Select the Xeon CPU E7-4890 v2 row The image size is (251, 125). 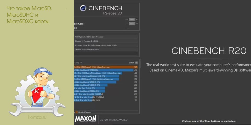click(x=106, y=97)
